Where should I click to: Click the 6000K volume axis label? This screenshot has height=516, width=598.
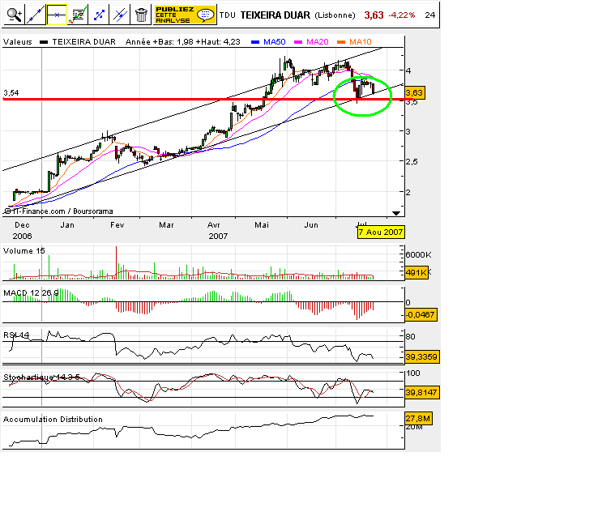pos(418,254)
